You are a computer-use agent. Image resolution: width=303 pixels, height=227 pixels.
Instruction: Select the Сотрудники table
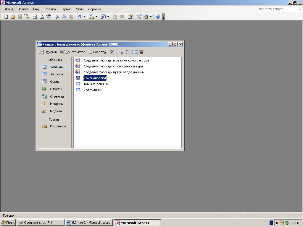(x=93, y=90)
